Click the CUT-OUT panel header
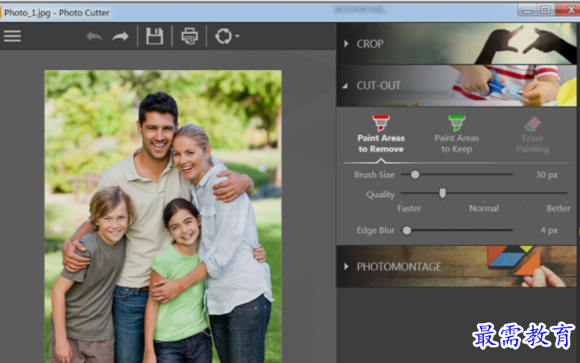 (x=456, y=86)
